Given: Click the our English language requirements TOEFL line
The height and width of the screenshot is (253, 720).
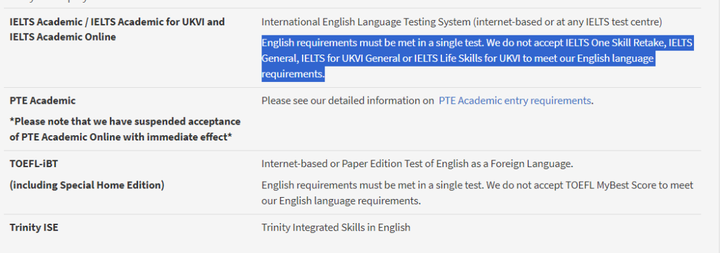Looking at the screenshot, I should coord(341,201).
